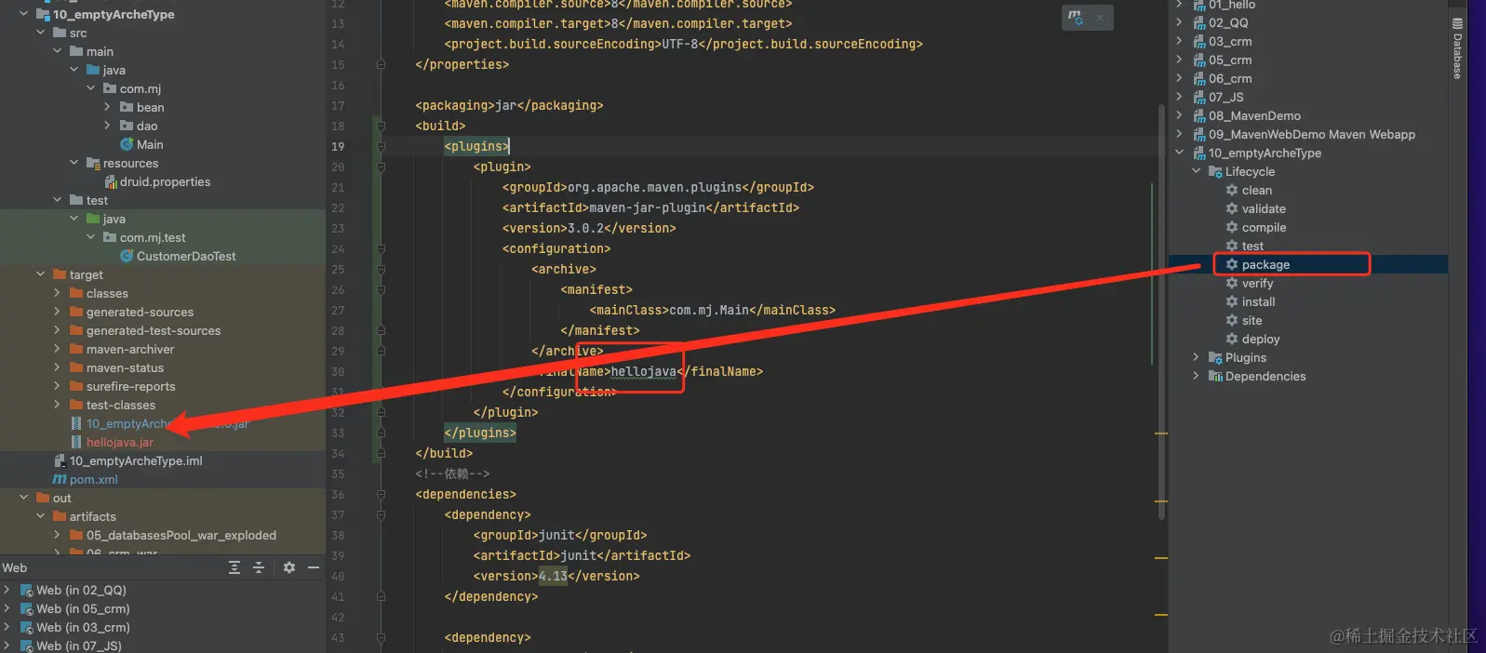Select Web (in 05_crm) entry
1486x653 pixels.
tap(83, 609)
